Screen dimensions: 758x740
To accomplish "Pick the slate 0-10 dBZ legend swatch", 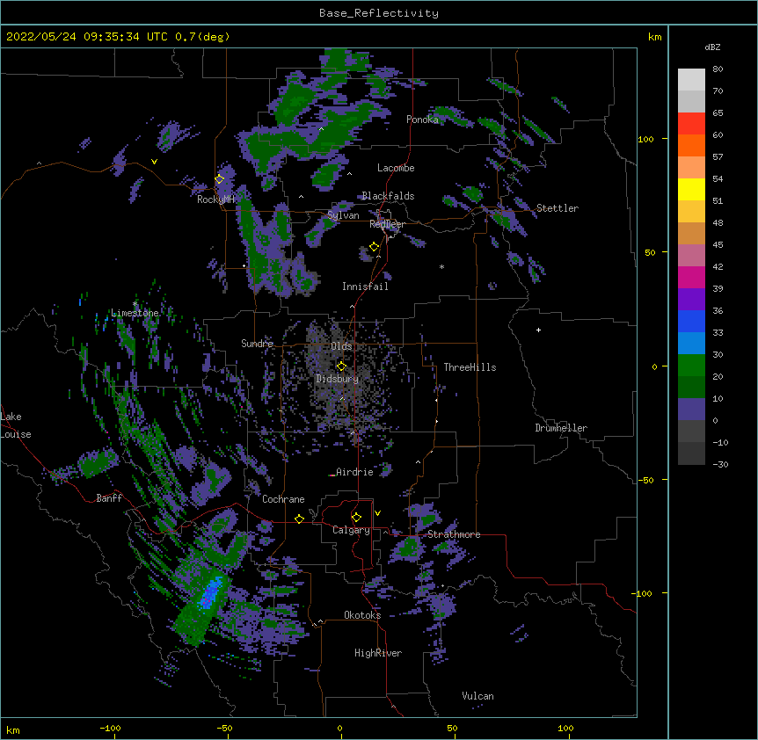I will [x=691, y=410].
